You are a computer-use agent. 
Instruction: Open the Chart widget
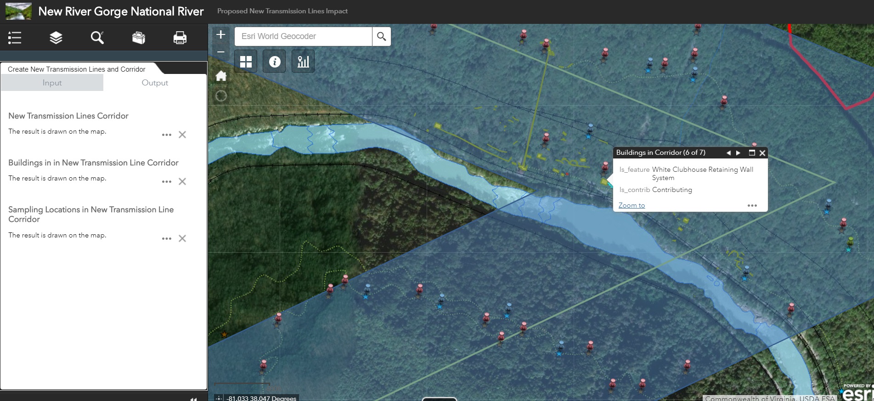pyautogui.click(x=303, y=62)
